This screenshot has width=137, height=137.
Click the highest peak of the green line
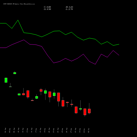click(18, 20)
